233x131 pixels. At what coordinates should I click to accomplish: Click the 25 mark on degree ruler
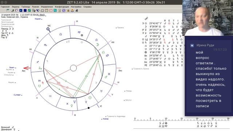pyautogui.click(x=213, y=119)
